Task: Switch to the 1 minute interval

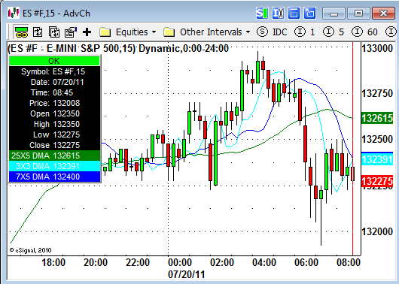Action: coord(305,32)
